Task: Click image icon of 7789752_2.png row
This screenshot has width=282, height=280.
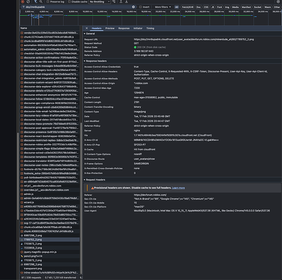Action: [22, 240]
